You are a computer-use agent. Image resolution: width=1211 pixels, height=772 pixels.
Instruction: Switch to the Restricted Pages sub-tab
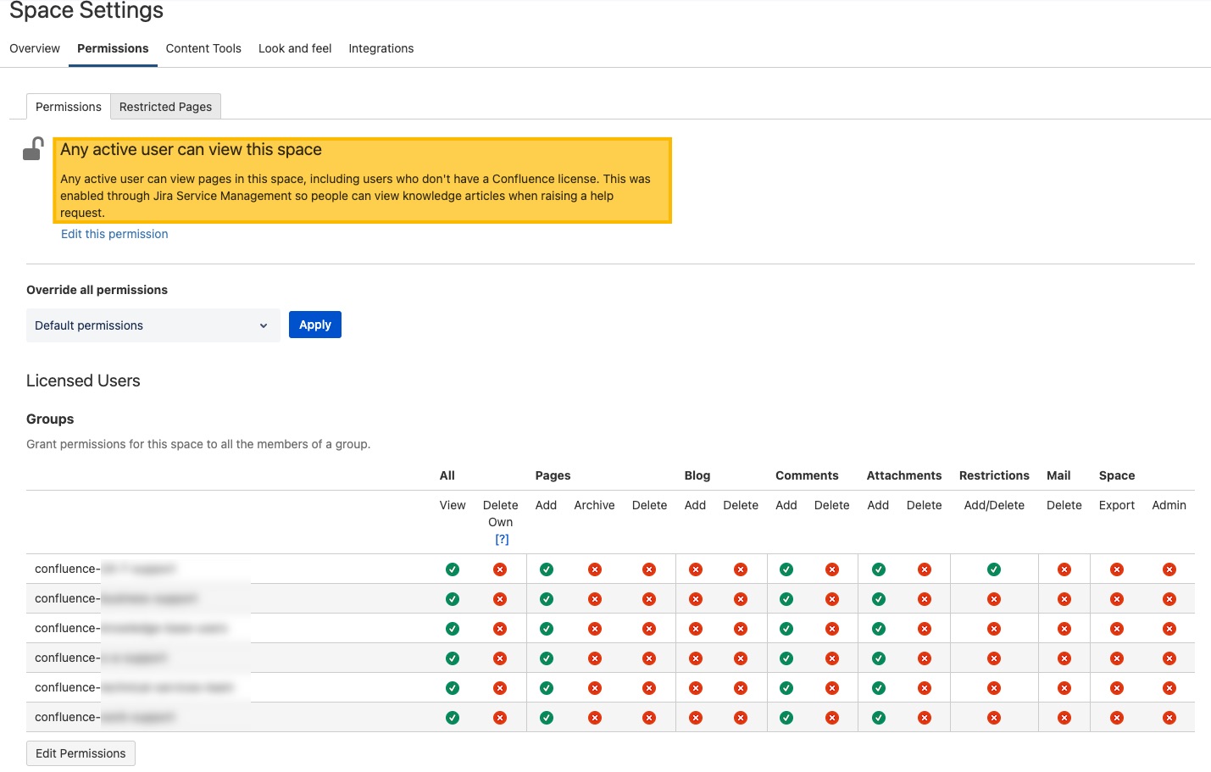click(165, 107)
